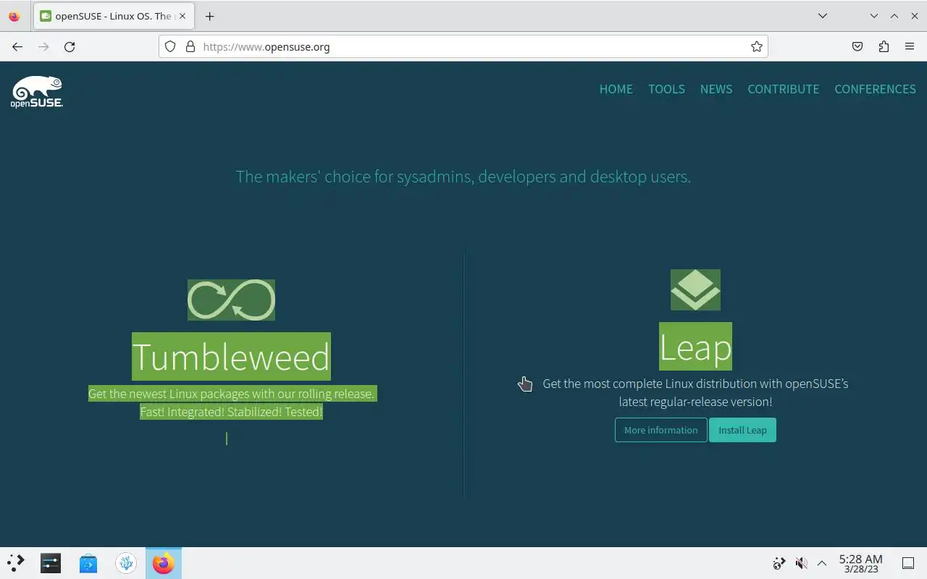Open a new tab with plus button

209,16
